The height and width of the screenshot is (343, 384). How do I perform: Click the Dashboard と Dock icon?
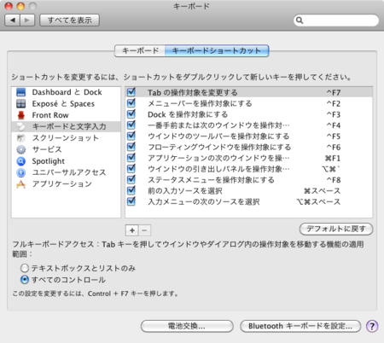click(21, 92)
